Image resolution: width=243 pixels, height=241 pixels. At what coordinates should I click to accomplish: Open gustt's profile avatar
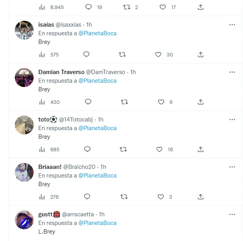pyautogui.click(x=24, y=220)
